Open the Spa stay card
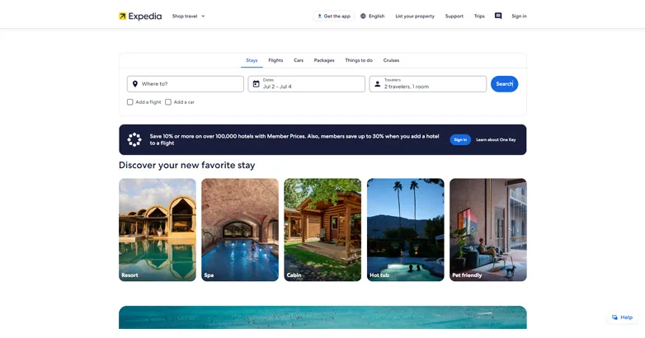 (x=240, y=230)
